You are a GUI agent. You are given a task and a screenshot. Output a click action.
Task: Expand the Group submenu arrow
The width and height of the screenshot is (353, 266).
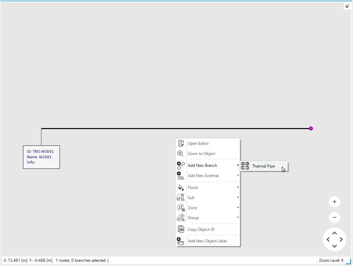(x=238, y=217)
